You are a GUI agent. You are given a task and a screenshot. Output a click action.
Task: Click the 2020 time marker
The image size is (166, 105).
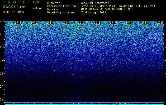pyautogui.click(x=160, y=23)
